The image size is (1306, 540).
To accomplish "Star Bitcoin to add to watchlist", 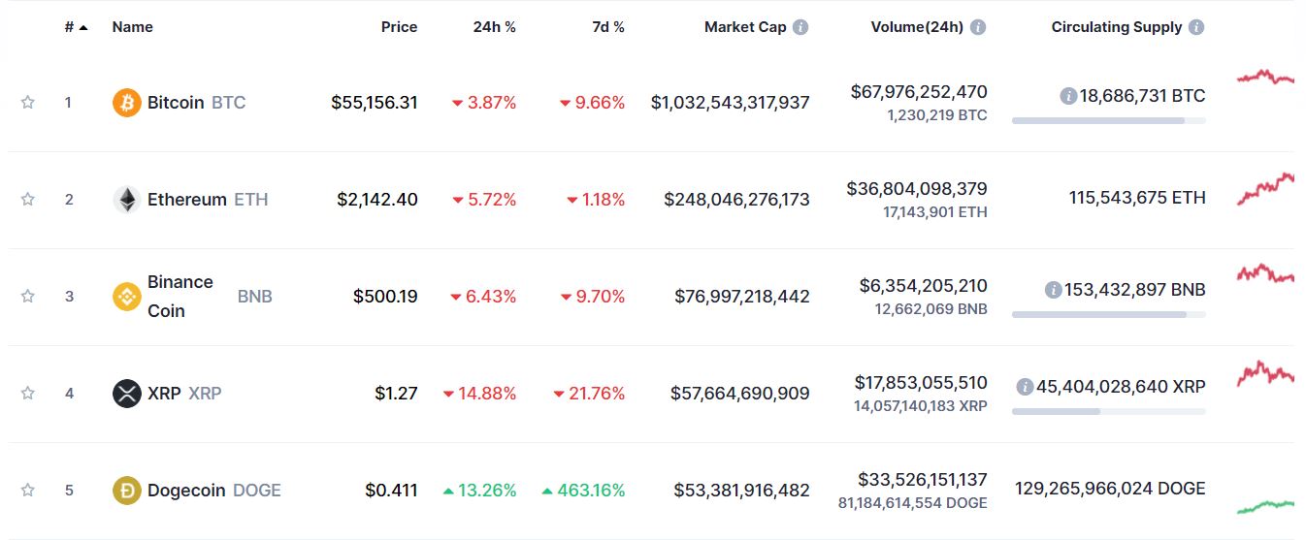I will tap(28, 102).
